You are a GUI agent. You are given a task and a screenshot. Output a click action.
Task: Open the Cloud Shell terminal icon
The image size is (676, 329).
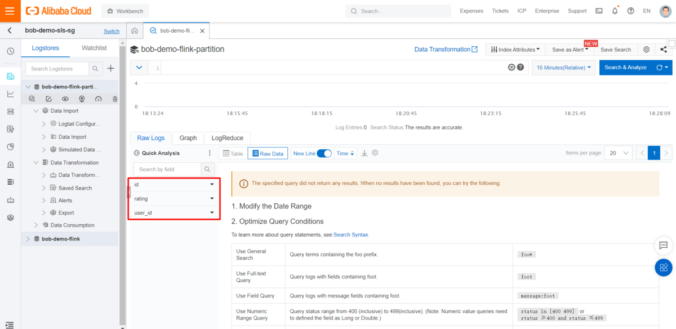coord(599,11)
